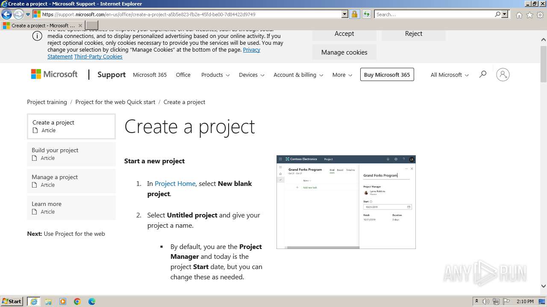
Task: Select the Create a project sidebar article
Action: pyautogui.click(x=71, y=126)
